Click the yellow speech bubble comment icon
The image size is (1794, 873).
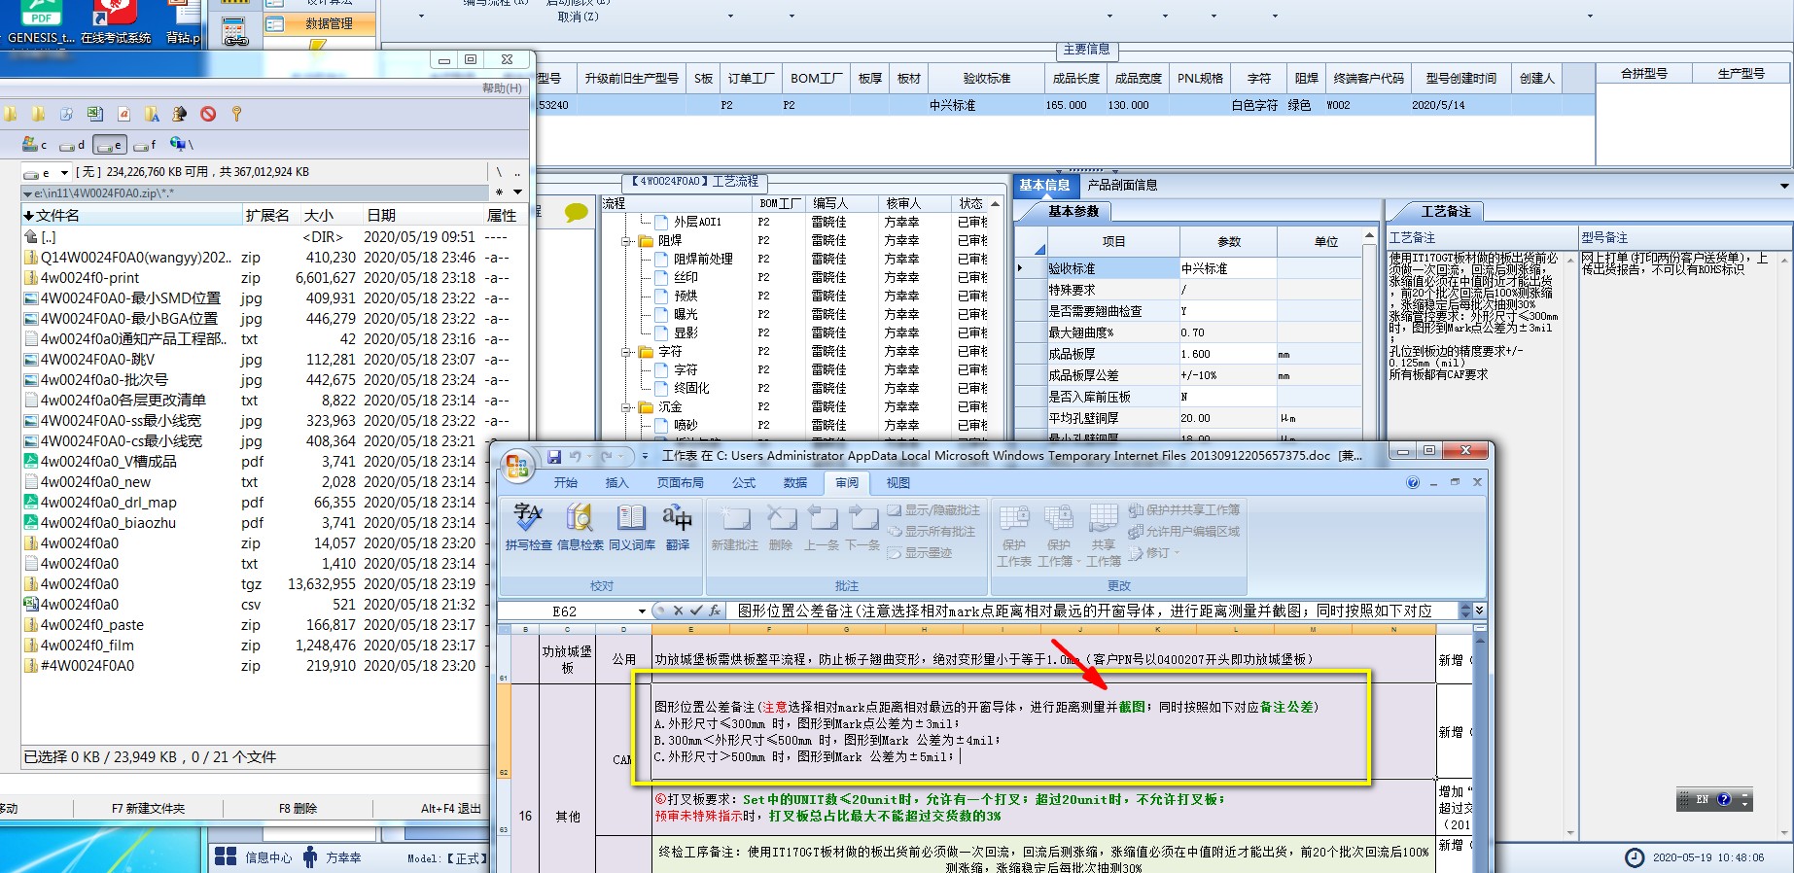click(x=576, y=212)
